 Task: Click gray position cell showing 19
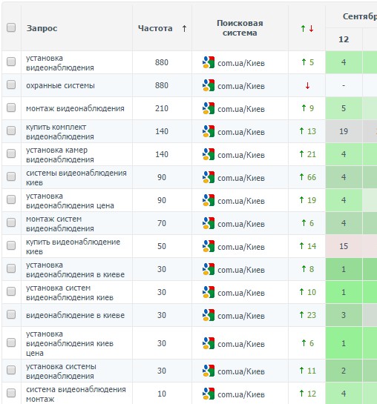(344, 131)
